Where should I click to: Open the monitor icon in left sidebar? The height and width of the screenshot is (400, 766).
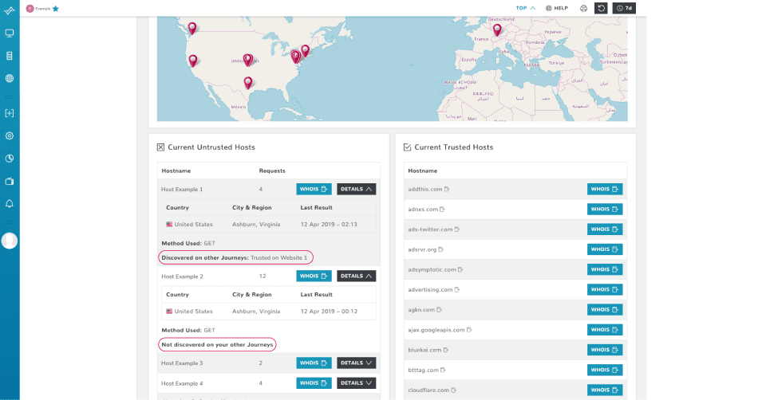tap(10, 33)
